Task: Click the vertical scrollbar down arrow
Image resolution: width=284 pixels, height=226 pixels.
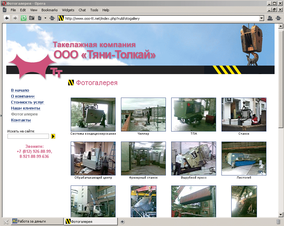Action: [281, 215]
